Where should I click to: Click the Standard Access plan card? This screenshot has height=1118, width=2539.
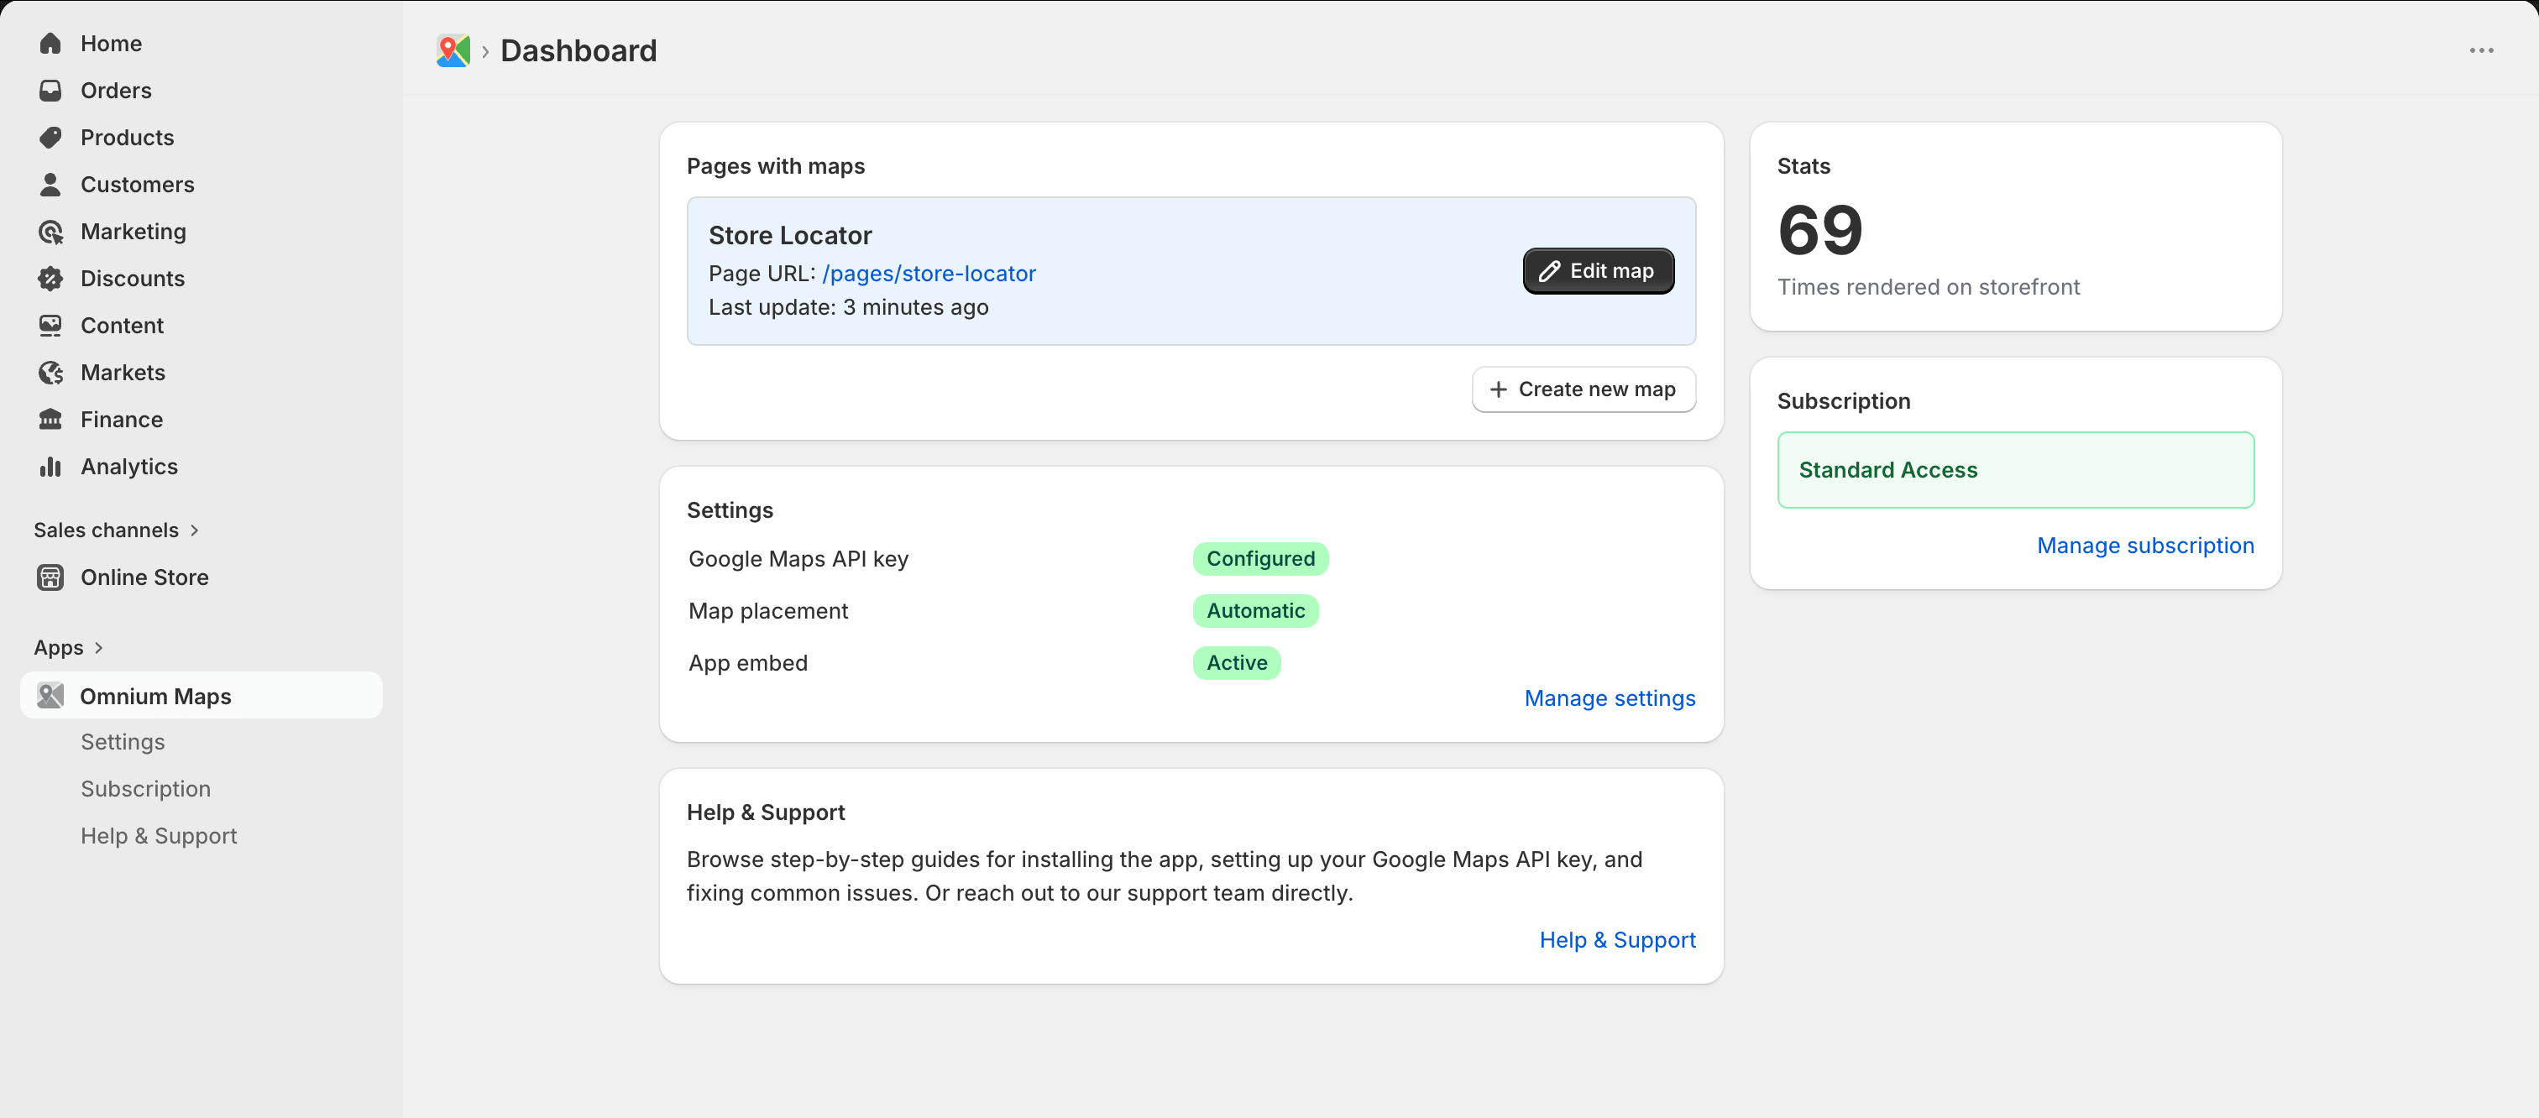coord(2014,470)
